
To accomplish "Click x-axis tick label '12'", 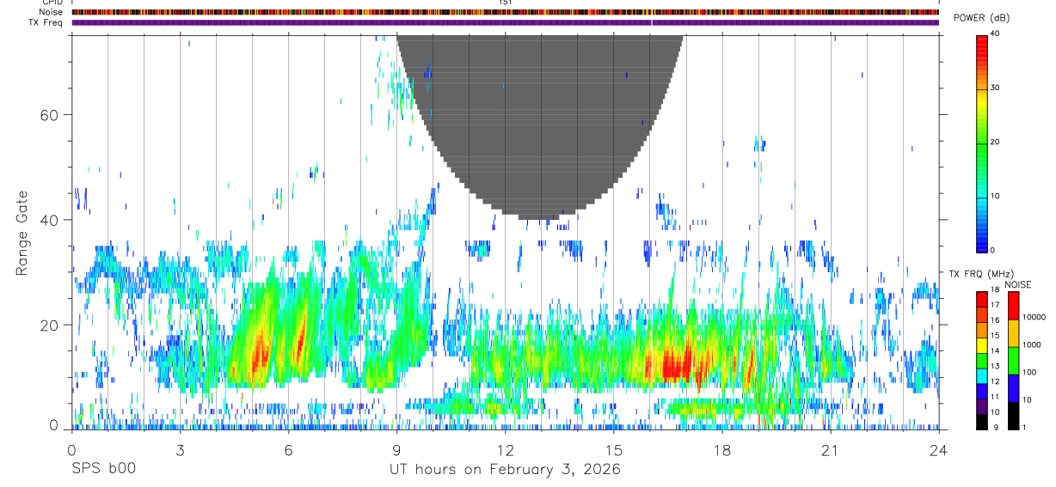I will click(505, 452).
